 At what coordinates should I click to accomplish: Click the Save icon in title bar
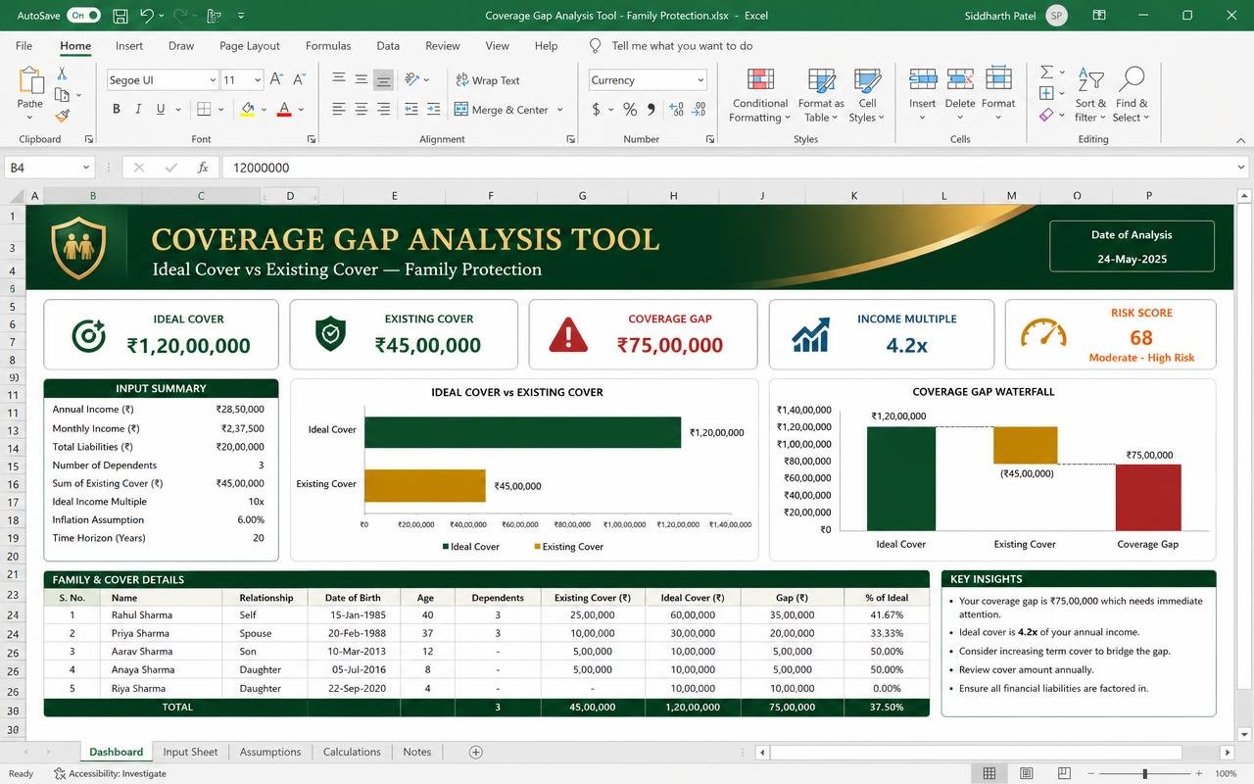pos(121,16)
